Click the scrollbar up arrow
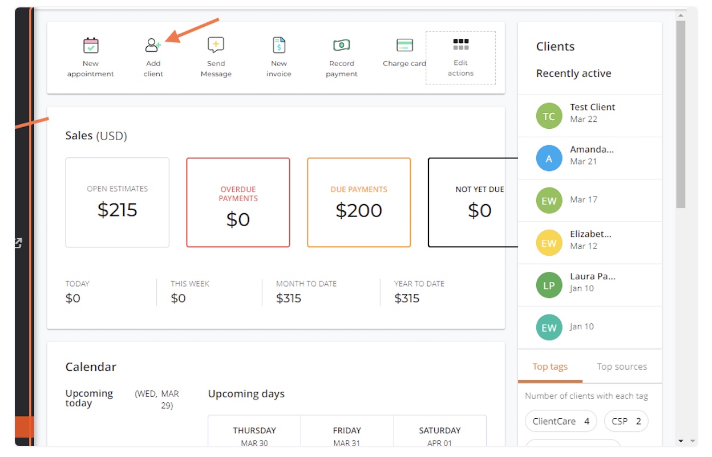Image resolution: width=712 pixels, height=457 pixels. coord(681,14)
